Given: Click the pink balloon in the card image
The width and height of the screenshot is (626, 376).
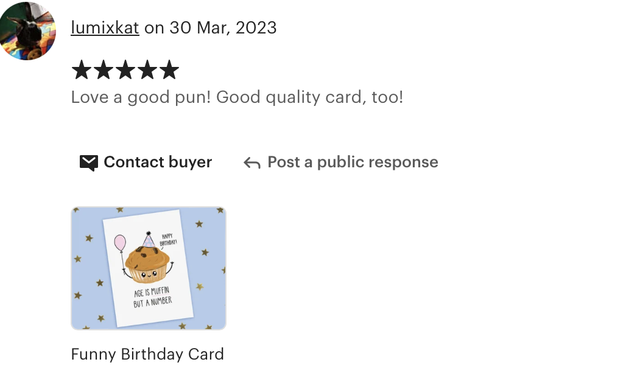Looking at the screenshot, I should pos(120,243).
